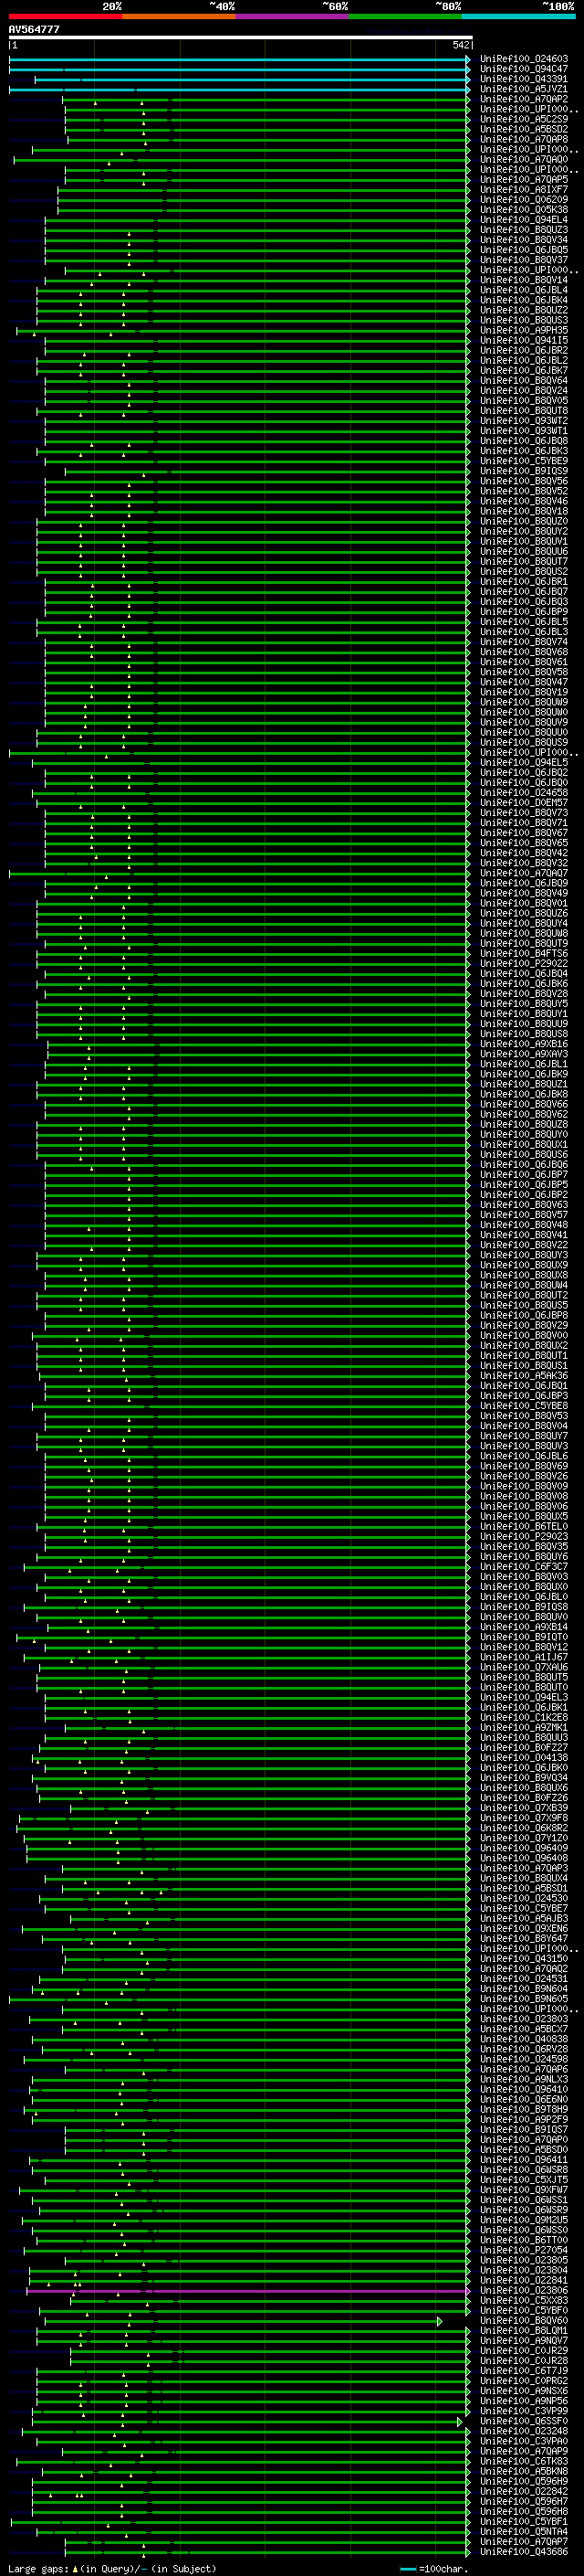The width and height of the screenshot is (584, 2576).
Task: Open the UniRef100_Q94C47 hit label
Action: 524,69
